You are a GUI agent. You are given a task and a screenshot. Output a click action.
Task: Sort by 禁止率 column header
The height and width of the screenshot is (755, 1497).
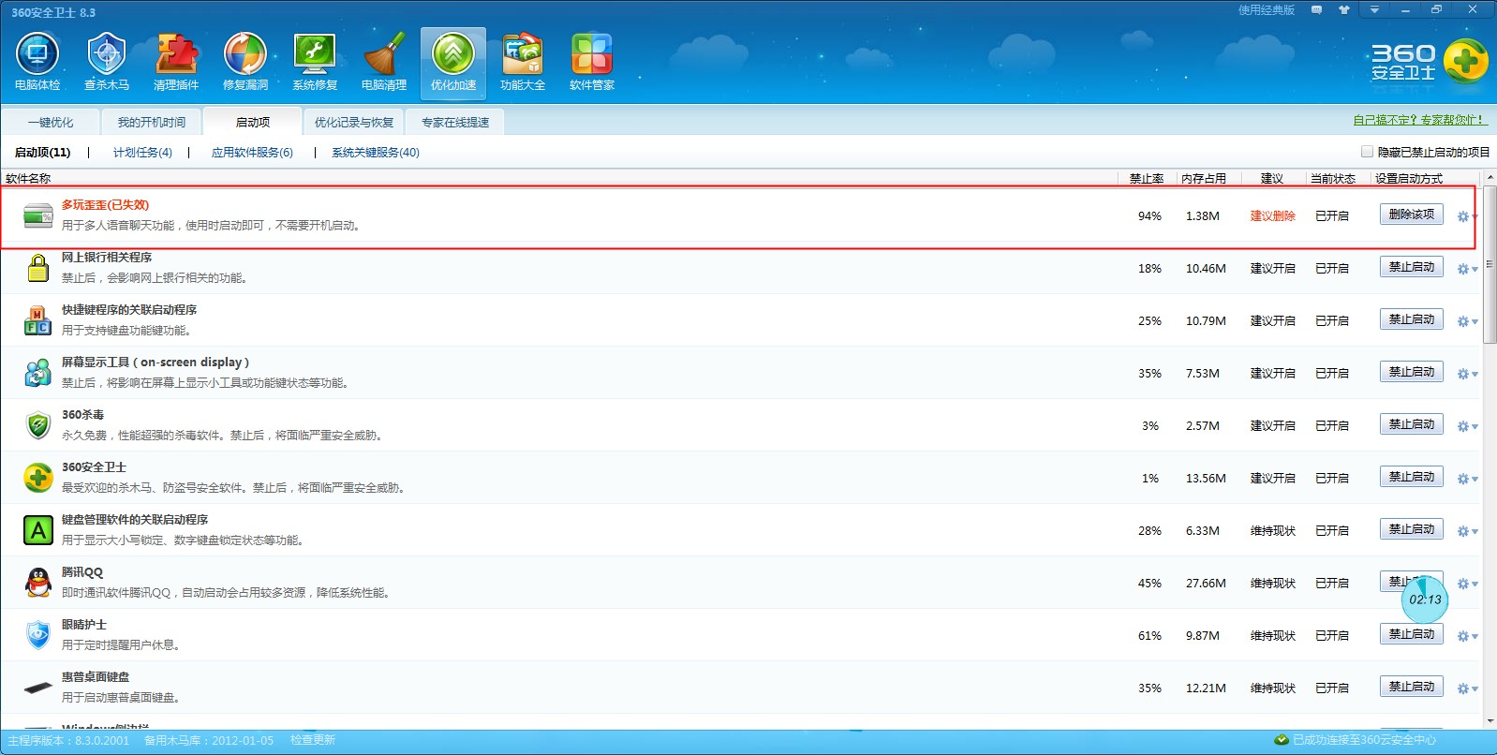[1147, 178]
